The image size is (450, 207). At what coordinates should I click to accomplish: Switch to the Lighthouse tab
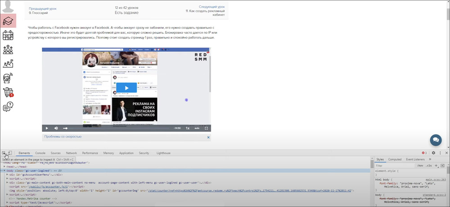click(x=163, y=153)
